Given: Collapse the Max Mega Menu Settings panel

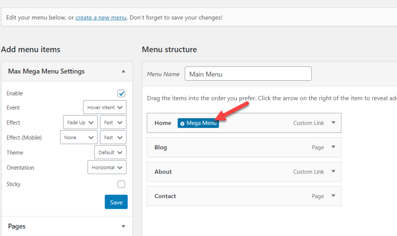Looking at the screenshot, I should coord(123,71).
